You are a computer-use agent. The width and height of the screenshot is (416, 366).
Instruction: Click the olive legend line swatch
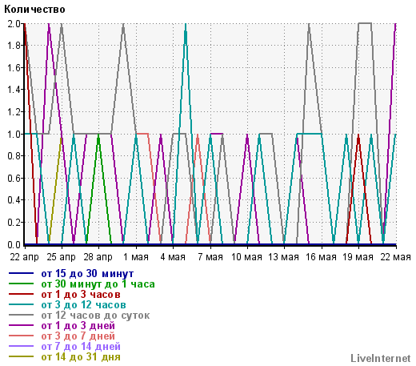[21, 356]
